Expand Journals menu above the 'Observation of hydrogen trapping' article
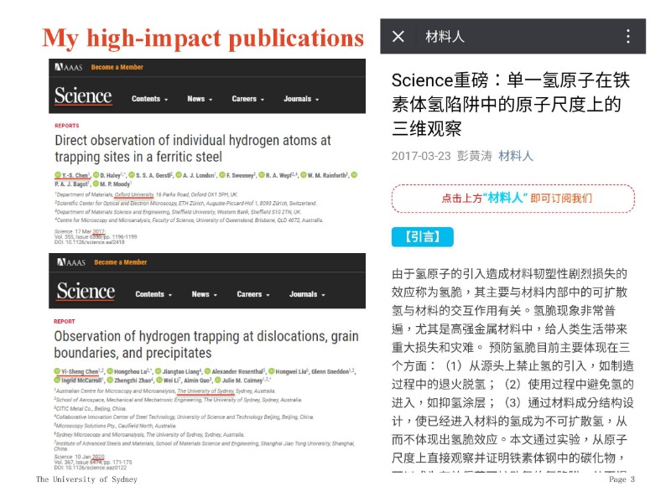 (x=307, y=294)
